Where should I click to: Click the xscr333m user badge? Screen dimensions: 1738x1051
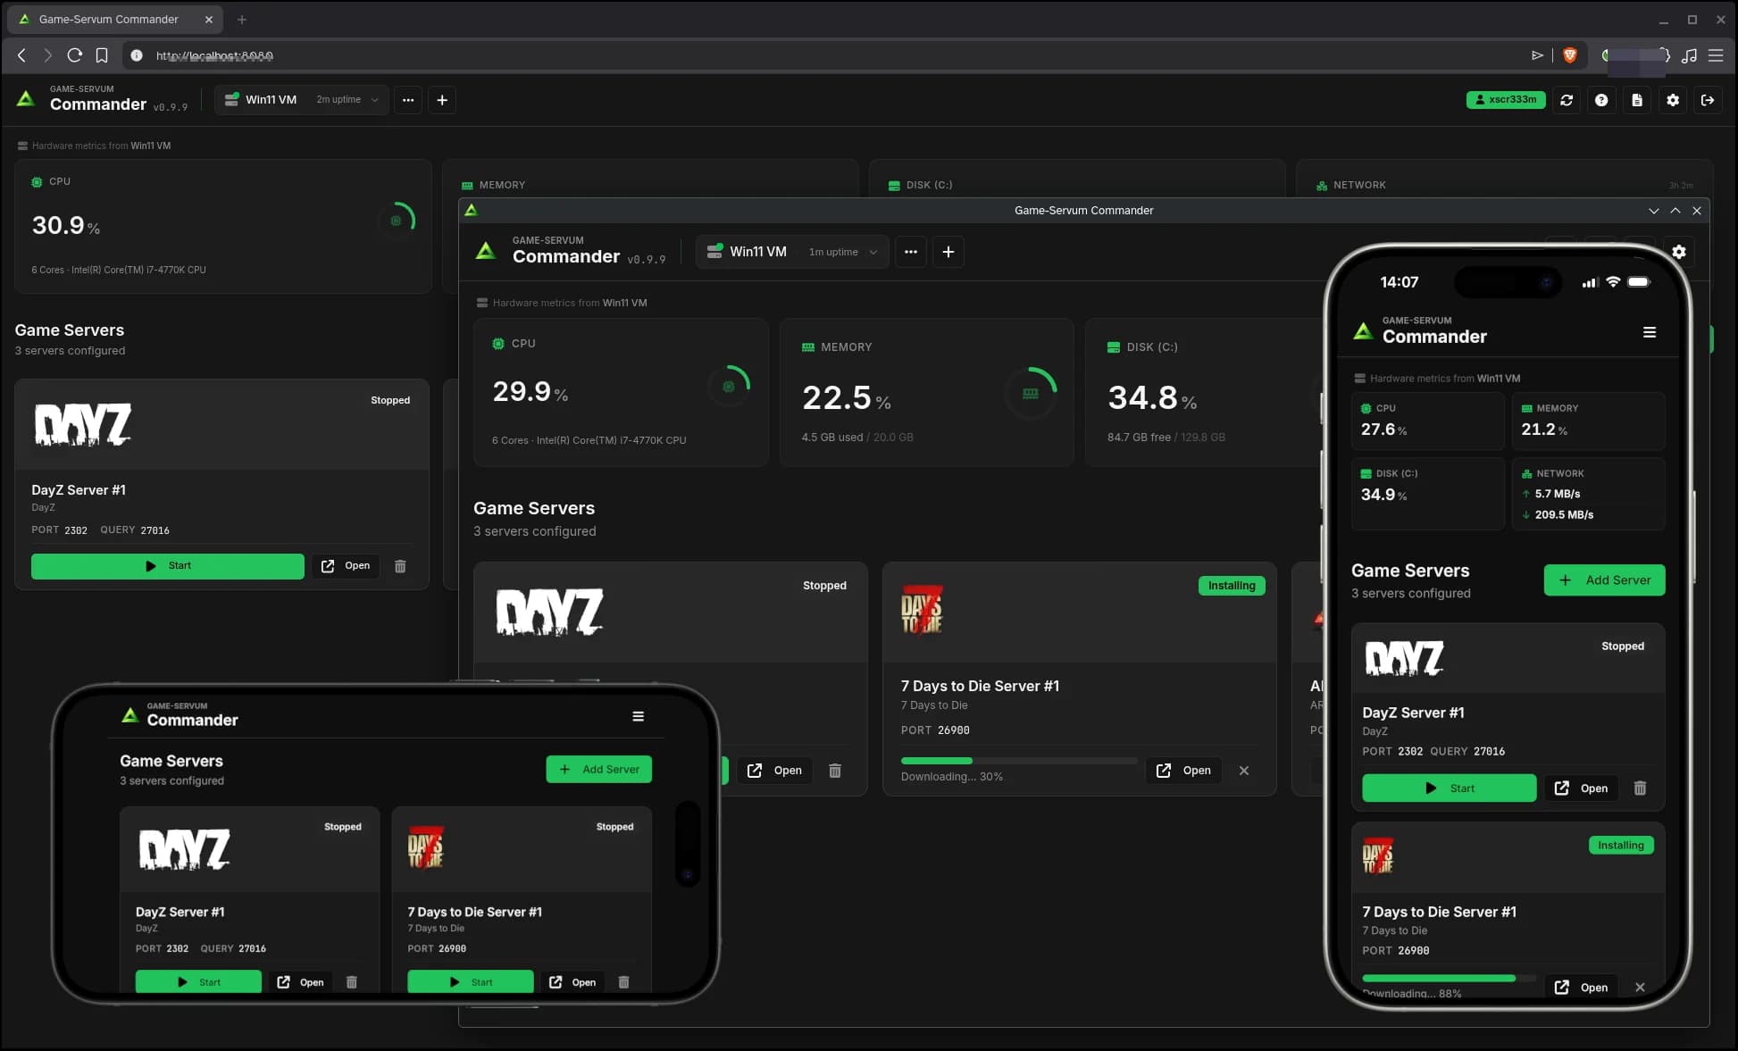(x=1506, y=100)
